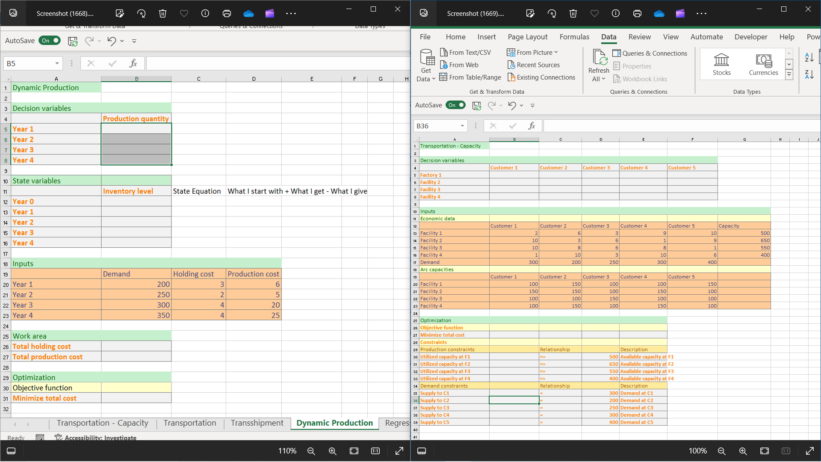Viewport: 821px width, 462px height.
Task: Click the rotate icon in left viewer
Action: point(141,13)
